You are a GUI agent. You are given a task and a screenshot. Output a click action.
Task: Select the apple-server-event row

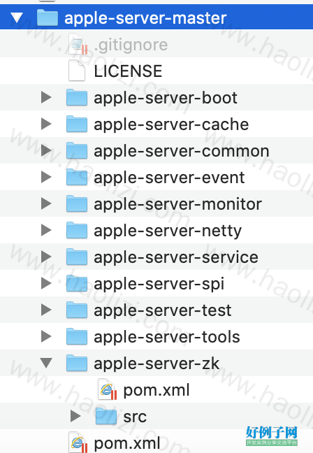tap(156, 177)
